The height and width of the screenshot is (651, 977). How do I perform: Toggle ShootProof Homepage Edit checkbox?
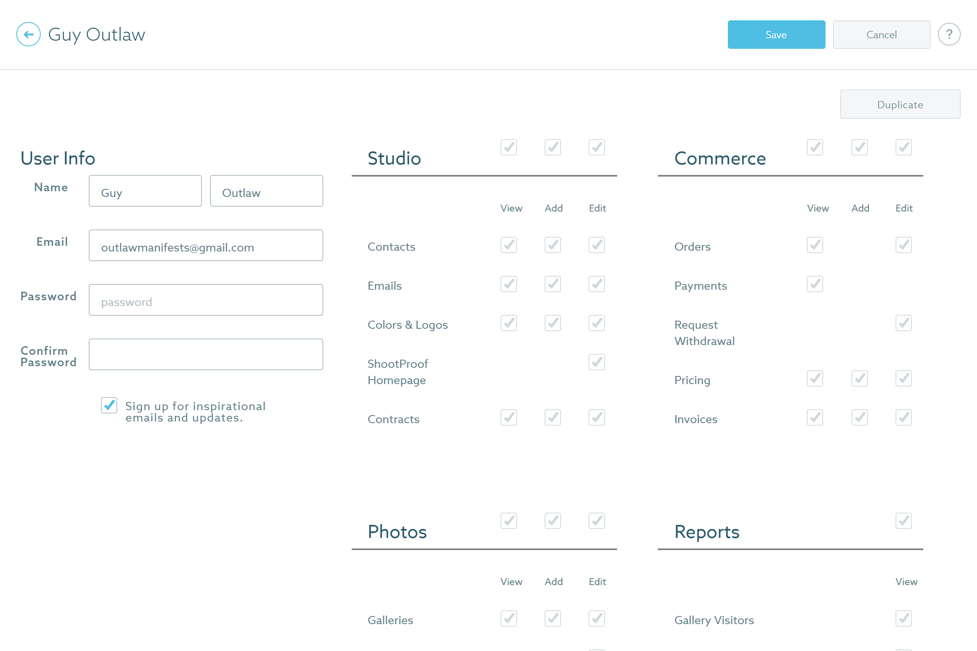click(596, 362)
